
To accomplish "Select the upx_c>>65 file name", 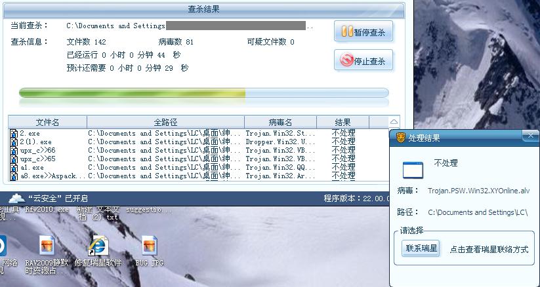I will [37, 159].
